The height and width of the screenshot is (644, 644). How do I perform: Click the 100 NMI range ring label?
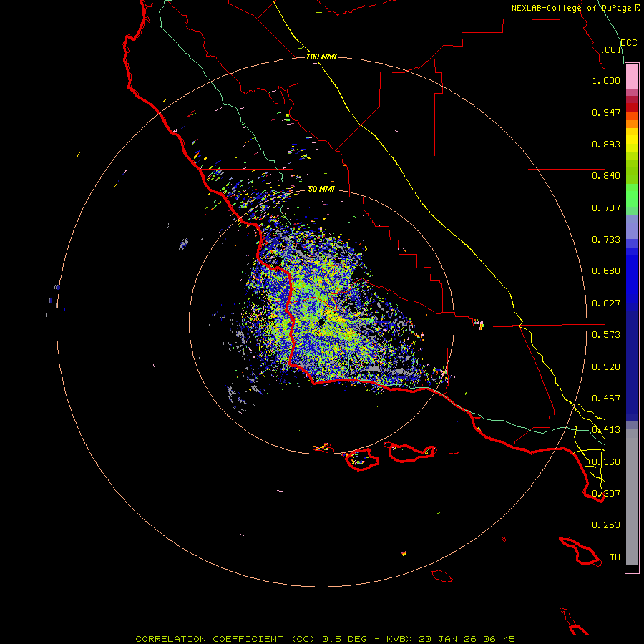(x=321, y=57)
